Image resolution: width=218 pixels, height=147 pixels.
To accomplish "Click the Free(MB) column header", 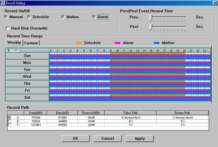I will [62, 113].
